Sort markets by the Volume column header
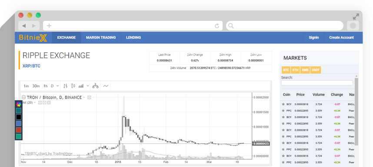Image resolution: width=373 pixels, height=167 pixels. pos(319,95)
